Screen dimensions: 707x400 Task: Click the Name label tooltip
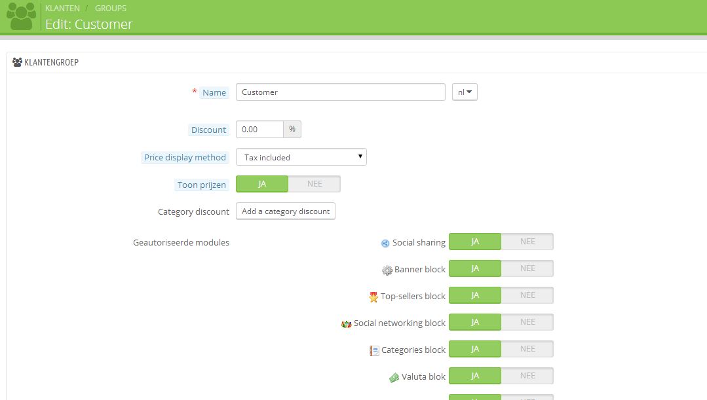click(x=214, y=92)
